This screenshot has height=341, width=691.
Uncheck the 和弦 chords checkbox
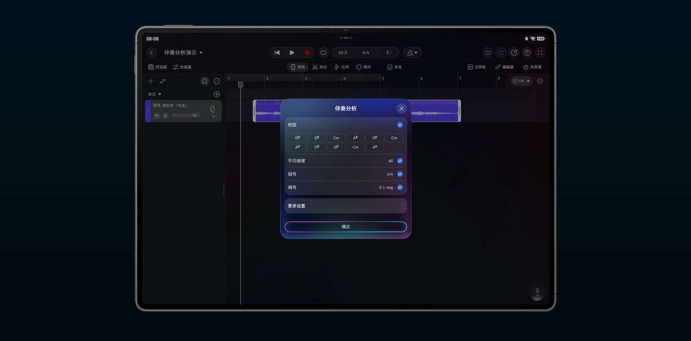coord(400,125)
